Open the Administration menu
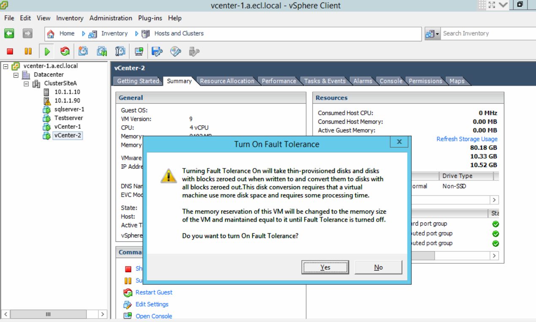The width and height of the screenshot is (536, 322). [x=111, y=18]
